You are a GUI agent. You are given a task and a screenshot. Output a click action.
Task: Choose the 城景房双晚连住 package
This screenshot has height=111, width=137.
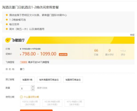(x=73, y=80)
